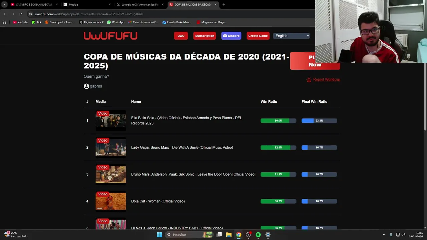Click the taskbar Pesquisar search box
The image size is (427, 240).
[x=189, y=235]
